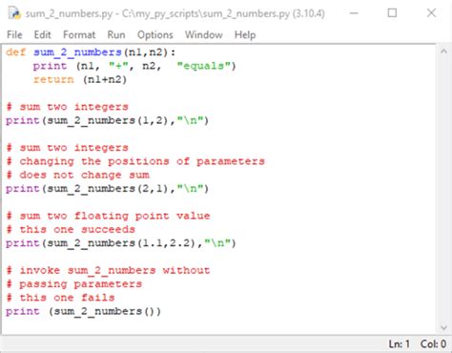
Task: Click the comment '# does not change sum'
Action: 77,175
